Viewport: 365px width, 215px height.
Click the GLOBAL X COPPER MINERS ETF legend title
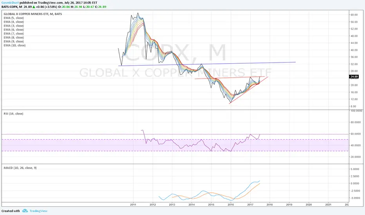(33, 14)
